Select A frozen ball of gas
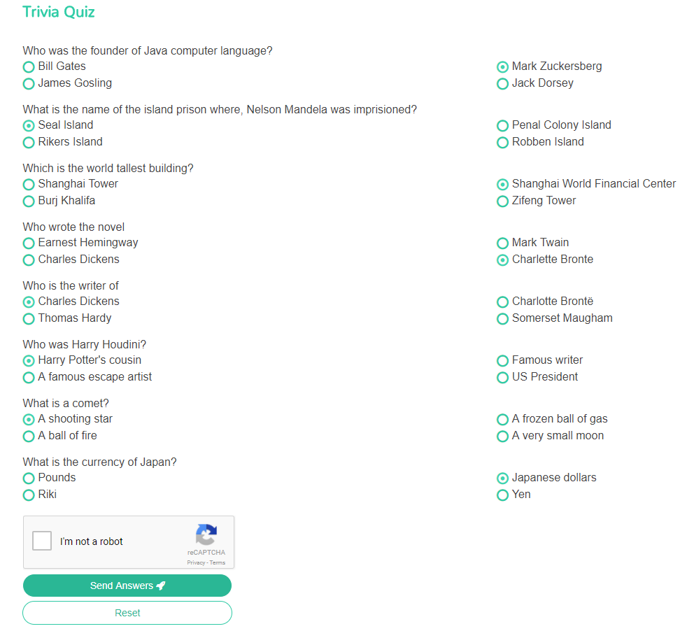Screen dimensions: 694x631 click(x=502, y=420)
